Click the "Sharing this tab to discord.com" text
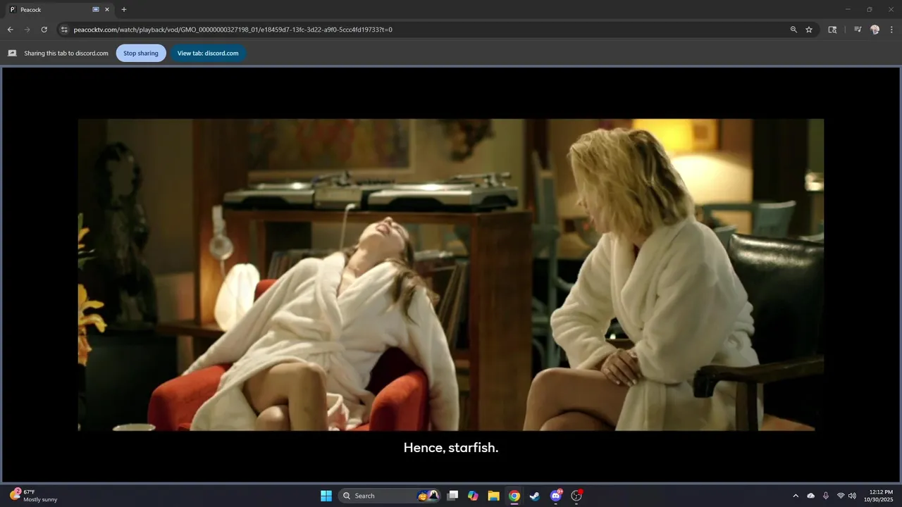 click(66, 54)
